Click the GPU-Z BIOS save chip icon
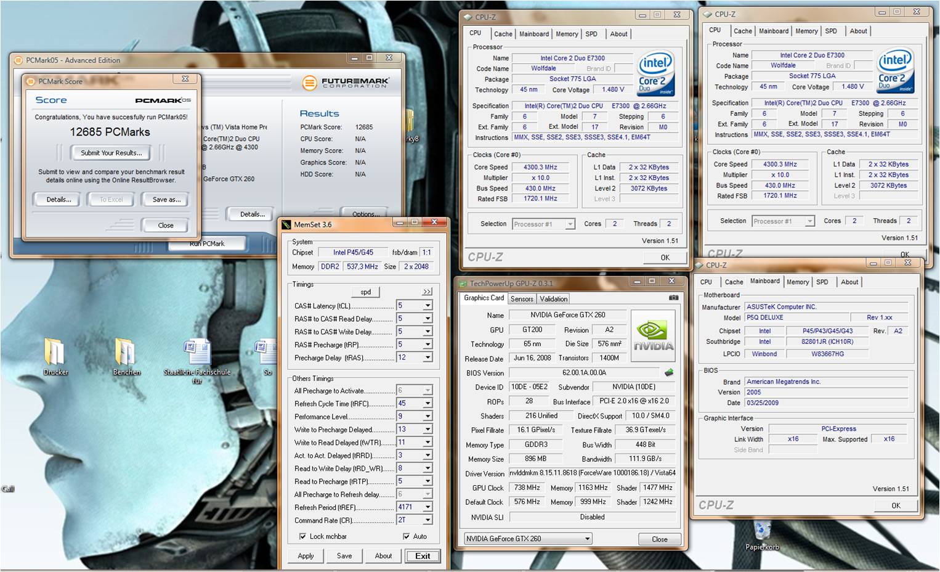Screen dimensions: 940x572 668,372
